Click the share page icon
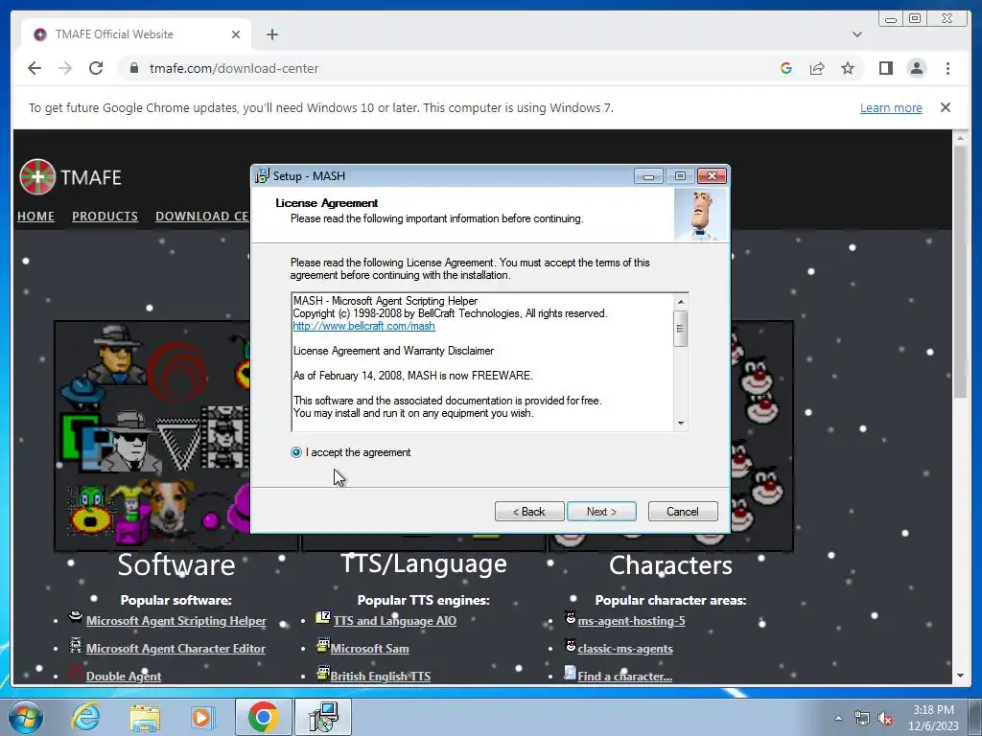The width and height of the screenshot is (982, 736). 817,68
